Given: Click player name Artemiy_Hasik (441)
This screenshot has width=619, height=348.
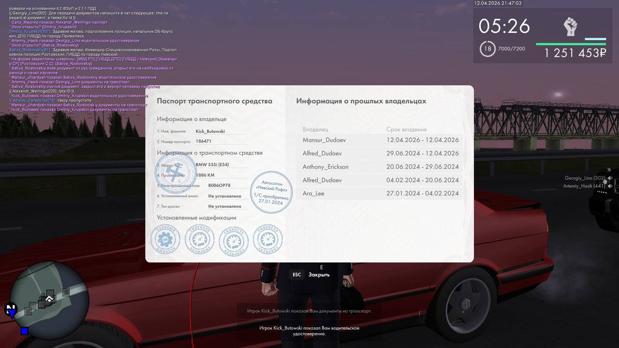Looking at the screenshot, I should click(584, 186).
